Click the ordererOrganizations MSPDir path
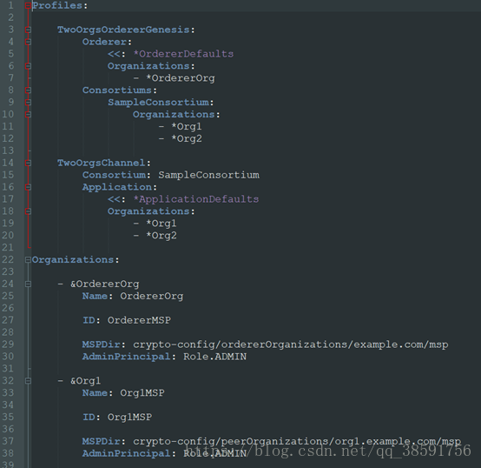481x468 pixels. tap(291, 344)
